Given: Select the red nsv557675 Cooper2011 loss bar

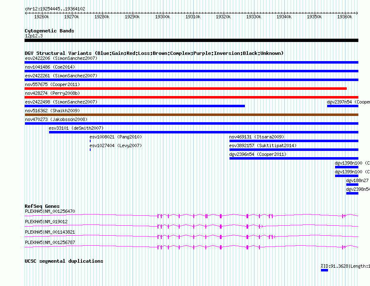Looking at the screenshot, I should (x=185, y=89).
